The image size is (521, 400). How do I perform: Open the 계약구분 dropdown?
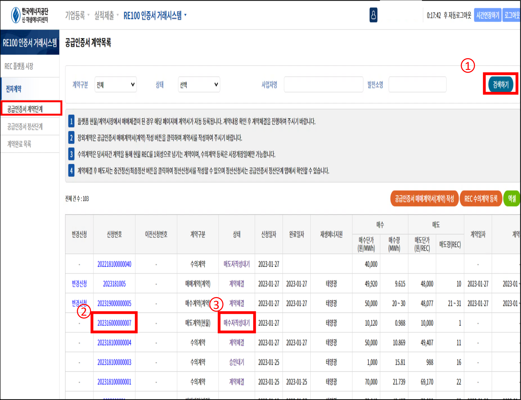[x=116, y=85]
